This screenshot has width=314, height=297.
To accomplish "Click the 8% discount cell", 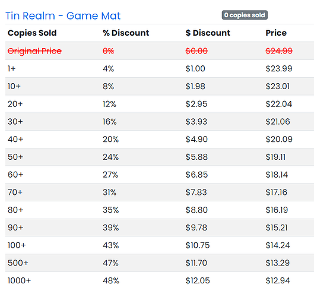I will tap(109, 86).
